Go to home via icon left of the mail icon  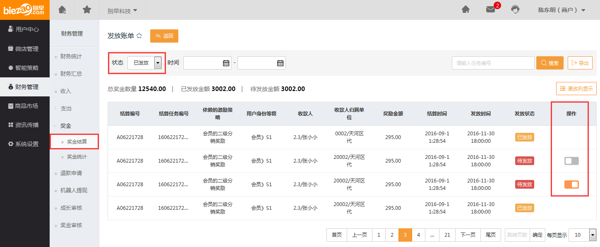[x=466, y=10]
